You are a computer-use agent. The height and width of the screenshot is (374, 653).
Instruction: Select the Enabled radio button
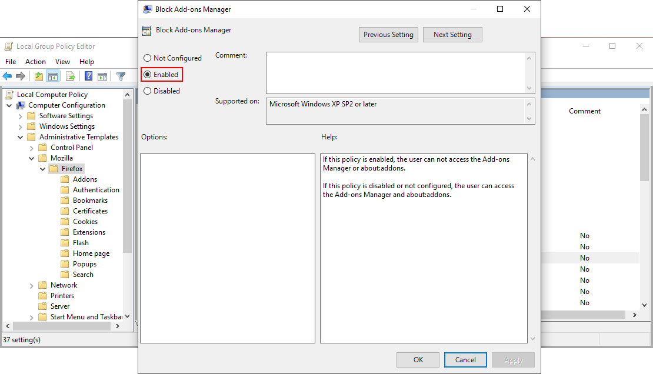(147, 75)
